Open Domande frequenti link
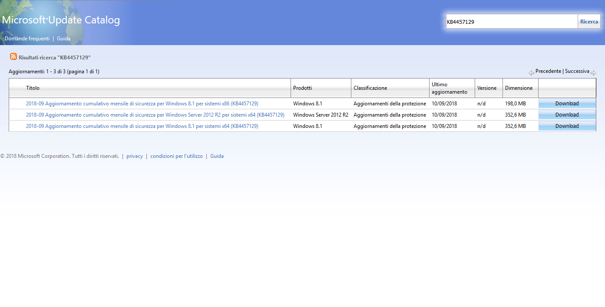Viewport: 605px width, 307px height. pyautogui.click(x=27, y=39)
